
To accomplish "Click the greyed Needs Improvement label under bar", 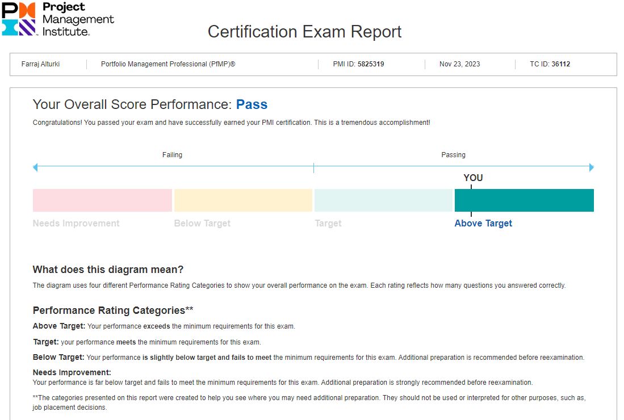I will point(76,224).
